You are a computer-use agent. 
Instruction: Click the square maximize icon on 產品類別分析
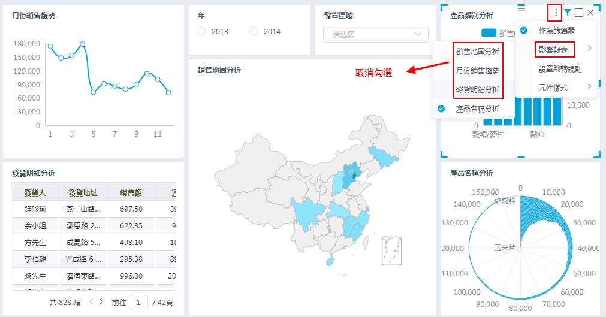579,13
